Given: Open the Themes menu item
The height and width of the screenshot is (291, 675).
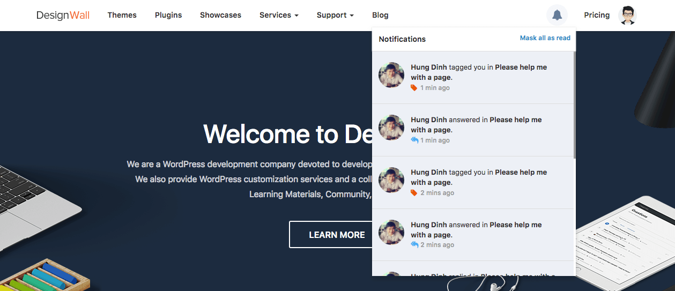Looking at the screenshot, I should tap(122, 15).
